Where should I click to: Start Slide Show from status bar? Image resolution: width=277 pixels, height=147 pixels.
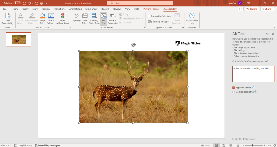pyautogui.click(x=238, y=146)
